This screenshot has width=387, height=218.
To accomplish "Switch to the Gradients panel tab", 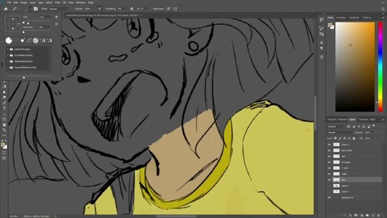I will pyautogui.click(x=354, y=18).
